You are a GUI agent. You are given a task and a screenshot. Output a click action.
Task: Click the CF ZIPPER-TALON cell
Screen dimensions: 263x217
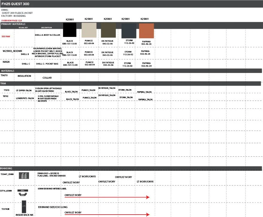pos(24,91)
